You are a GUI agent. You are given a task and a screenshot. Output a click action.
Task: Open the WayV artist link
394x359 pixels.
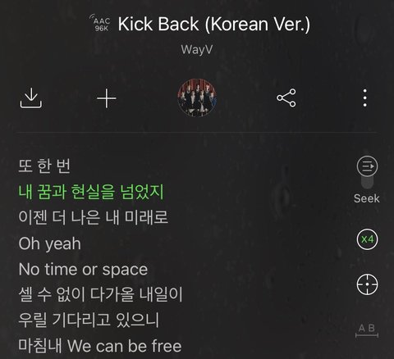tap(197, 50)
